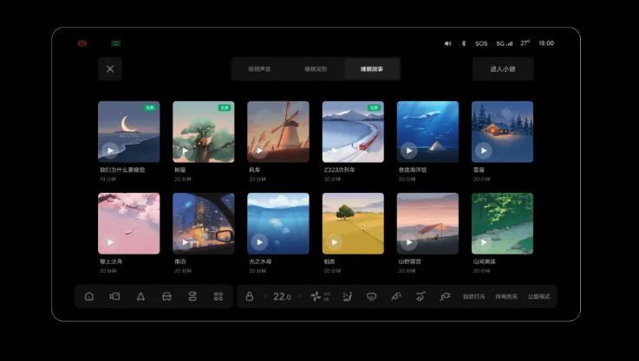Click the lock icon beside temperature
Image resolution: width=639 pixels, height=361 pixels.
(250, 296)
